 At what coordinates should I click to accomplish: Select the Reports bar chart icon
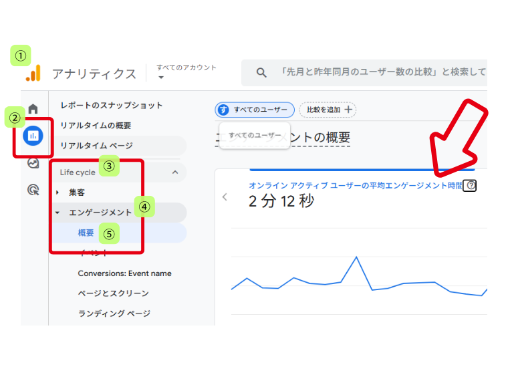coord(33,136)
